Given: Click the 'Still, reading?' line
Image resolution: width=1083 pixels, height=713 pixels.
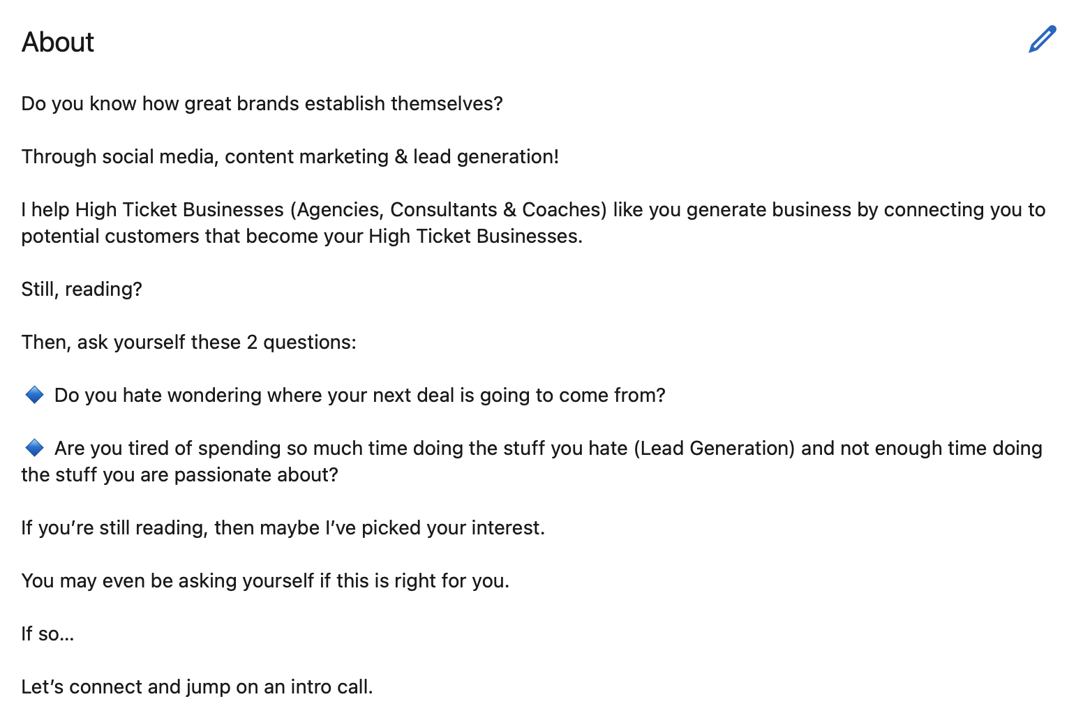Looking at the screenshot, I should 82,289.
